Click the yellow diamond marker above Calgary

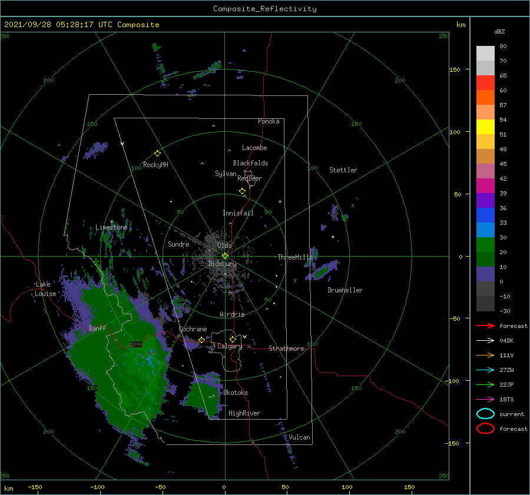tap(233, 339)
